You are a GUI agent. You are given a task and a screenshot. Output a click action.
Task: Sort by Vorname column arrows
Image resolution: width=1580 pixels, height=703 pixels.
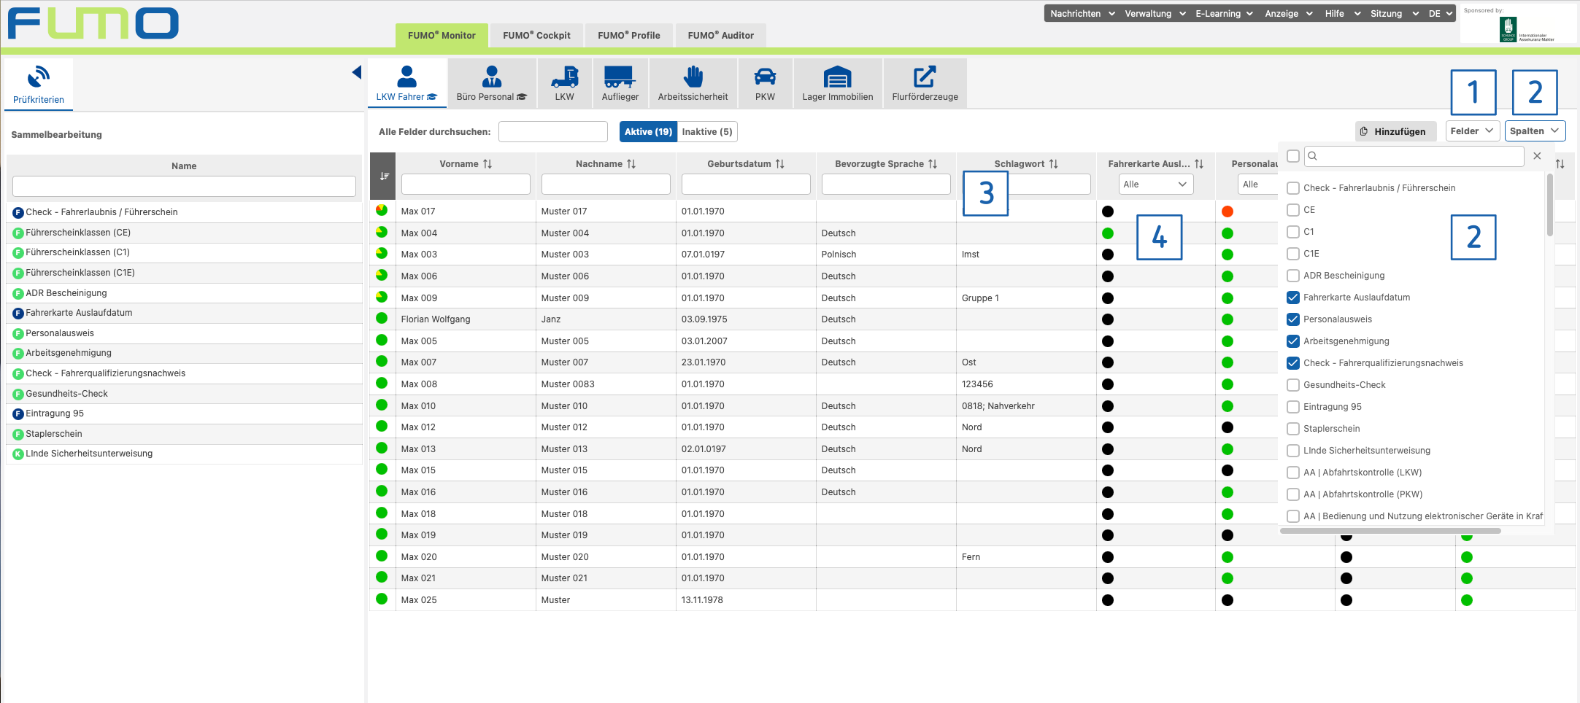coord(488,164)
